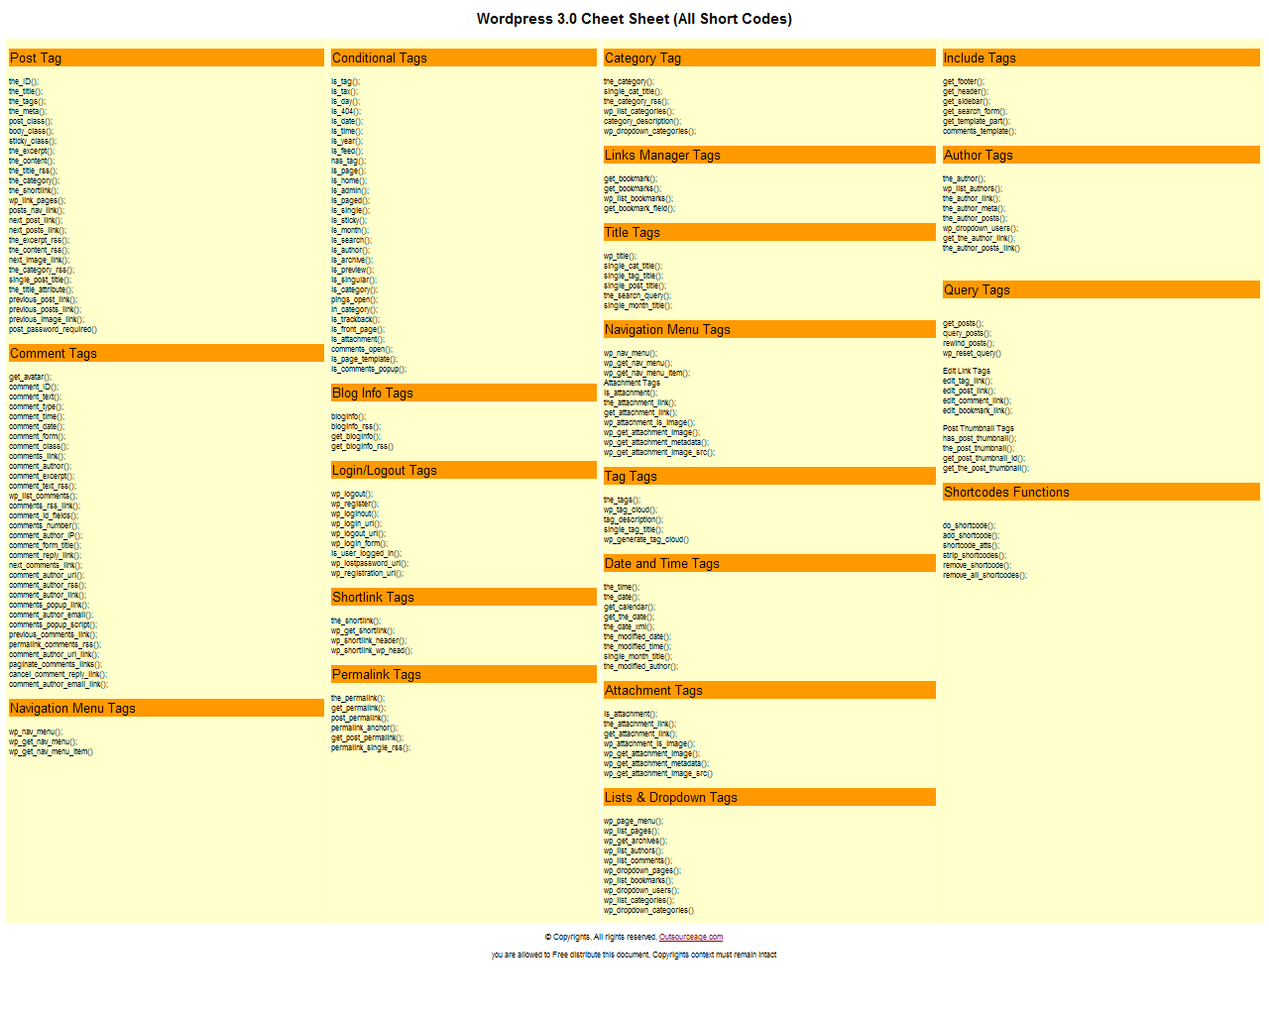Open the Outsourceage.com footer link
Screen dimensions: 1269x1015
click(x=691, y=937)
